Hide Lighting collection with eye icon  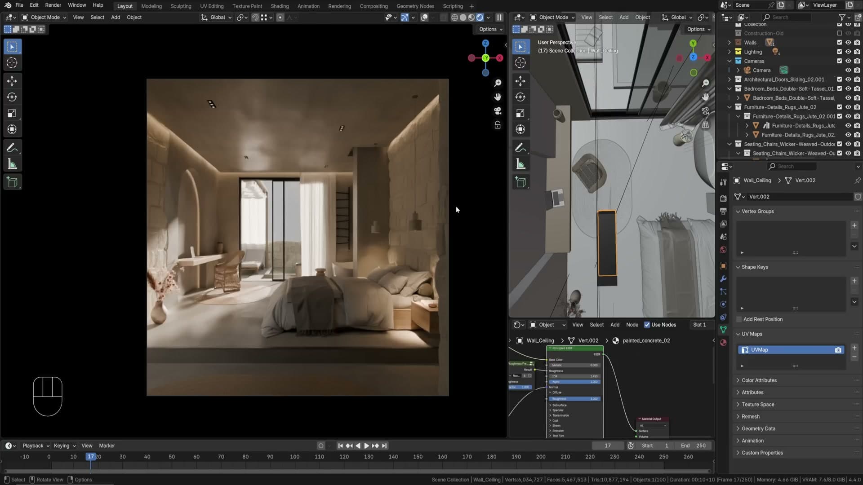848,52
